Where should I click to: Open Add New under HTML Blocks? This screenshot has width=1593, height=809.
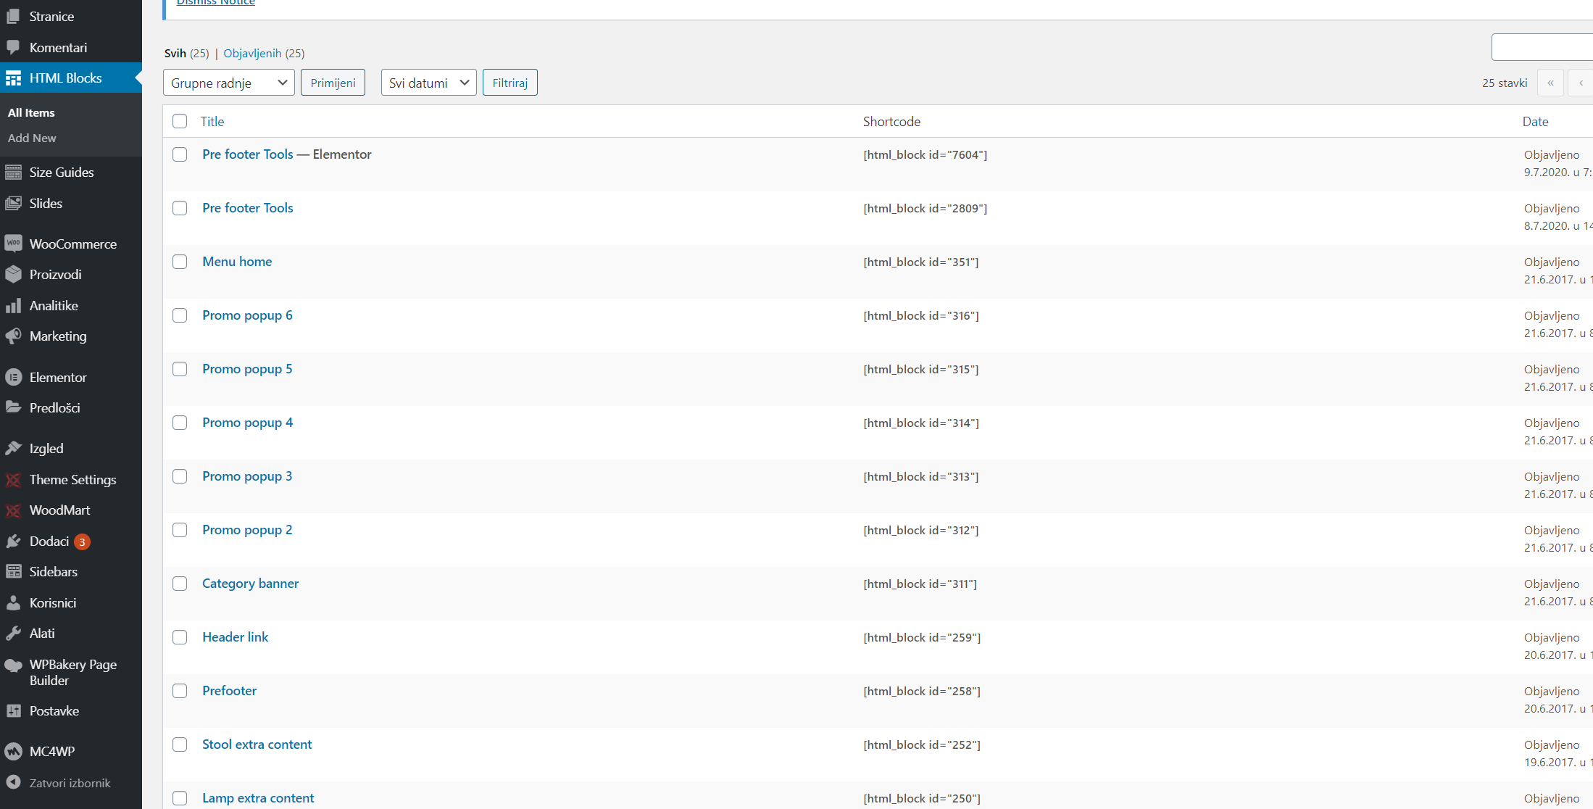click(x=32, y=138)
